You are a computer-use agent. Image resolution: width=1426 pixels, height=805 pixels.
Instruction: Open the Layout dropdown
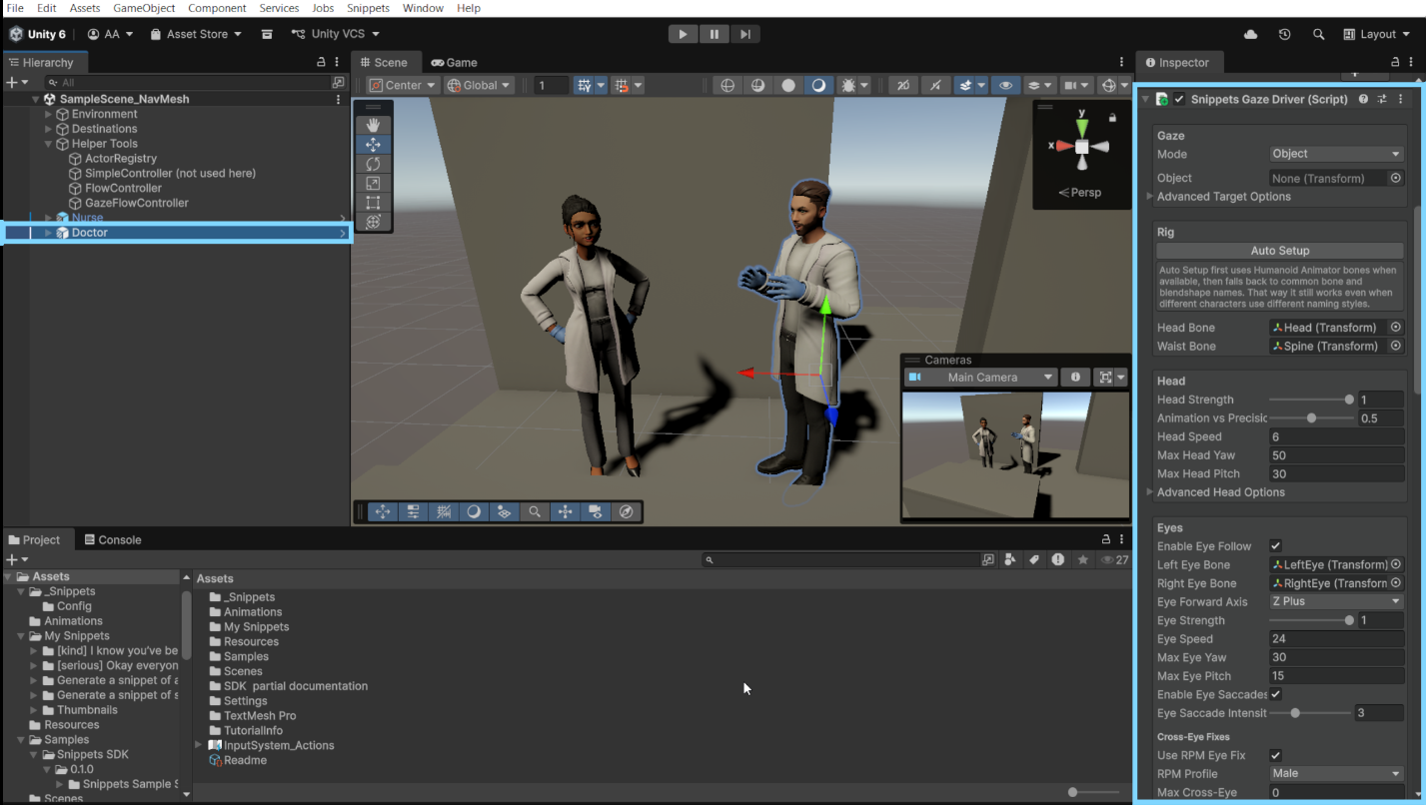(1377, 34)
